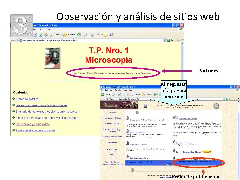Click Refresh icon in Botánica browser toolbar

124,94
